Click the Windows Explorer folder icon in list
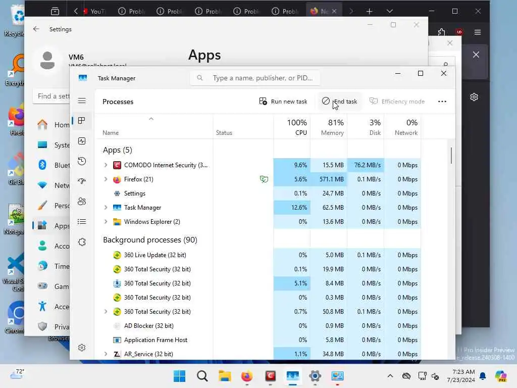517x388 pixels. coord(117,222)
